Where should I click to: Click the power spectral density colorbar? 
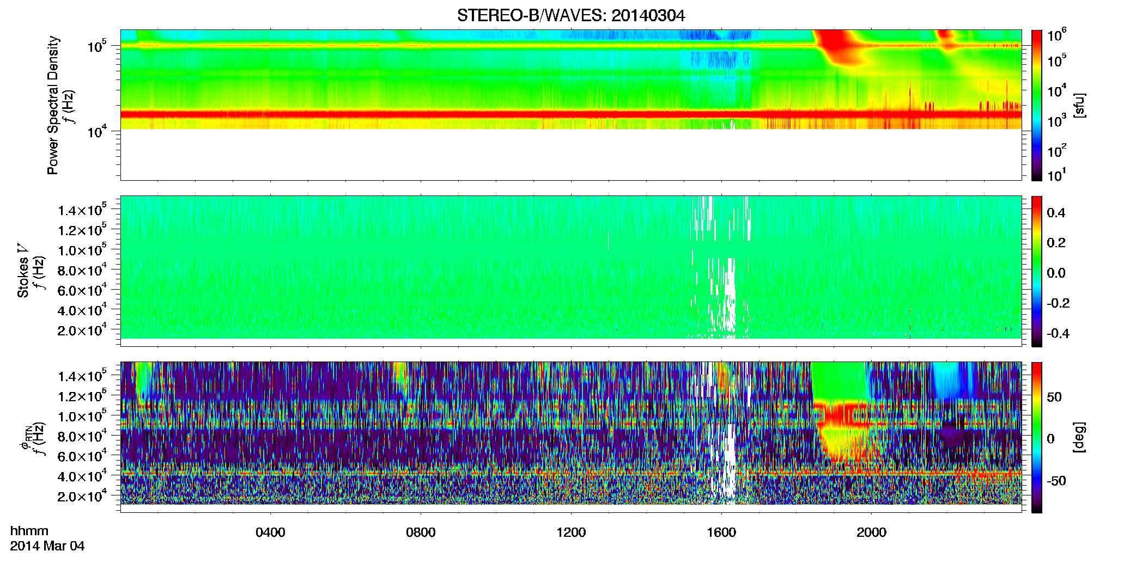tap(1037, 105)
